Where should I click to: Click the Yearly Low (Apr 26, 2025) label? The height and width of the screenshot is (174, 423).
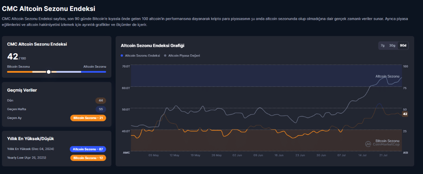(x=26, y=157)
